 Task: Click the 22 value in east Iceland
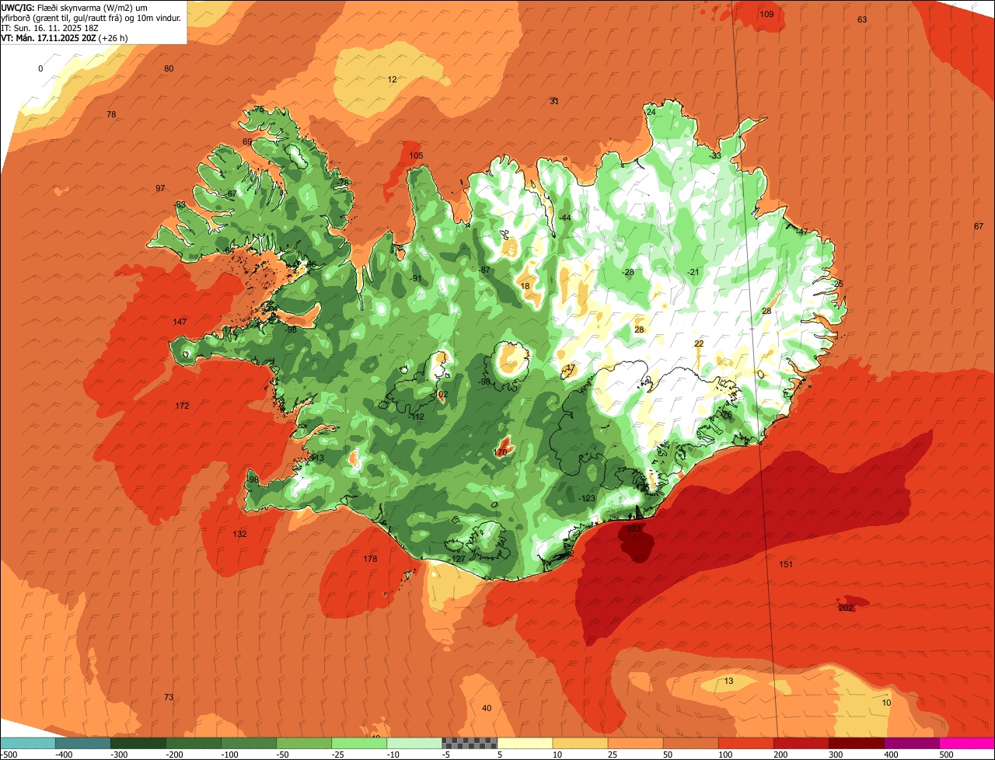point(699,343)
